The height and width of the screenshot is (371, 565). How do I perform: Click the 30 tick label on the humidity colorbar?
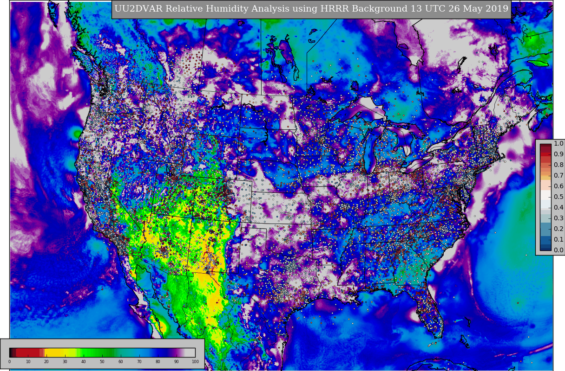tap(65, 362)
